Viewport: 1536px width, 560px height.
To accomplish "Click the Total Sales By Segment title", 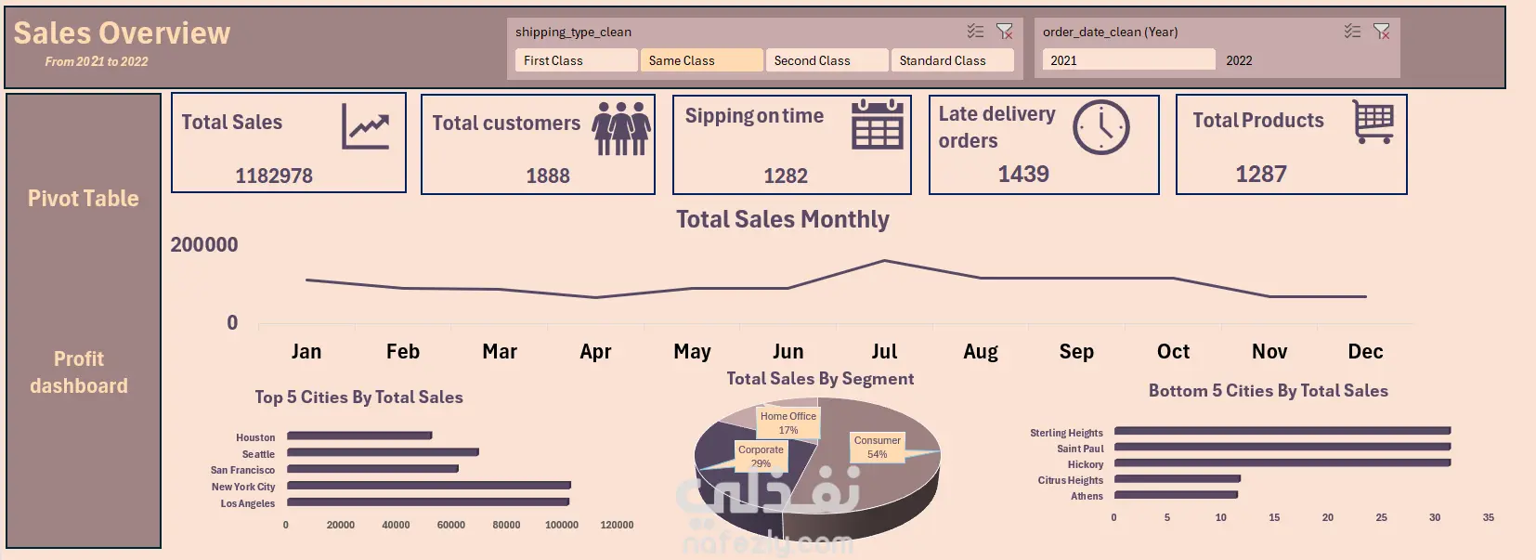I will [x=820, y=378].
